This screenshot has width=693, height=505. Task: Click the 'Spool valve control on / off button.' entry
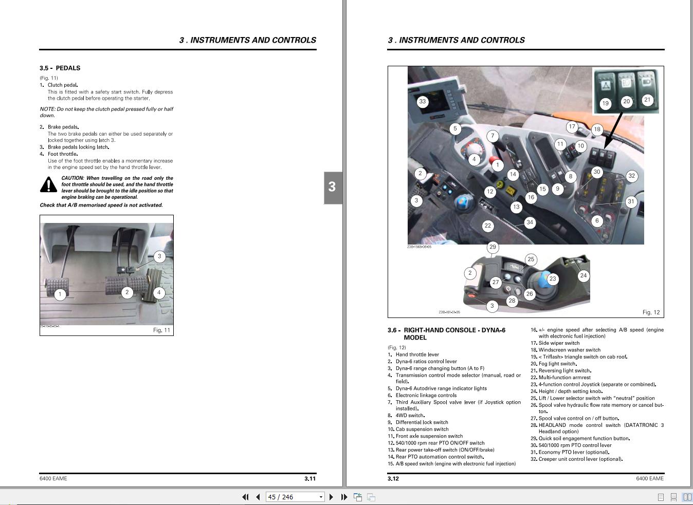(579, 418)
